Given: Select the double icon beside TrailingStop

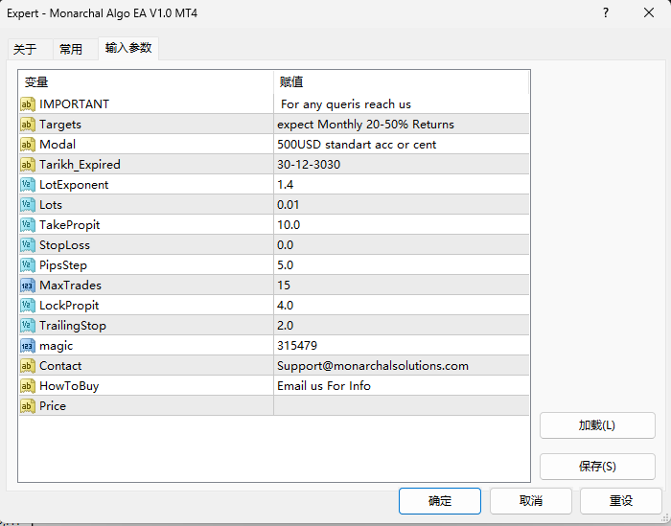Looking at the screenshot, I should tap(28, 325).
